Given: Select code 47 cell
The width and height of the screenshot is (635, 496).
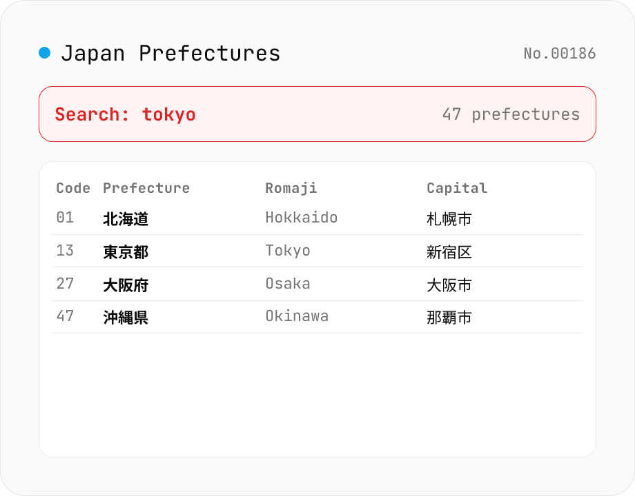Looking at the screenshot, I should [x=65, y=316].
